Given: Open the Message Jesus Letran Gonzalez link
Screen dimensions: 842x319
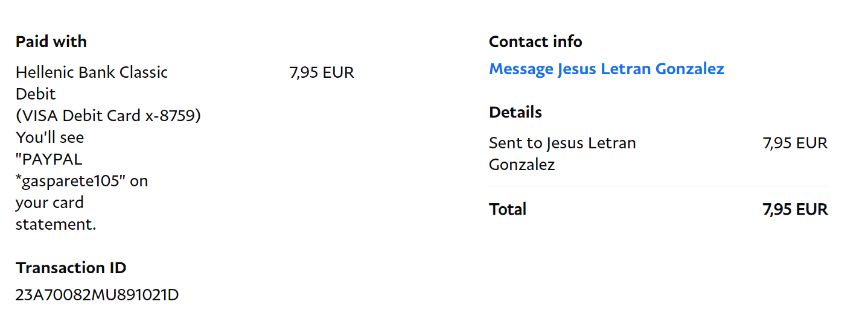Looking at the screenshot, I should (x=606, y=69).
